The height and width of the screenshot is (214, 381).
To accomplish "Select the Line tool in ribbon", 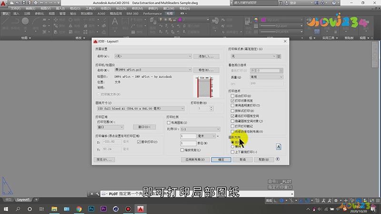I will tap(6, 21).
